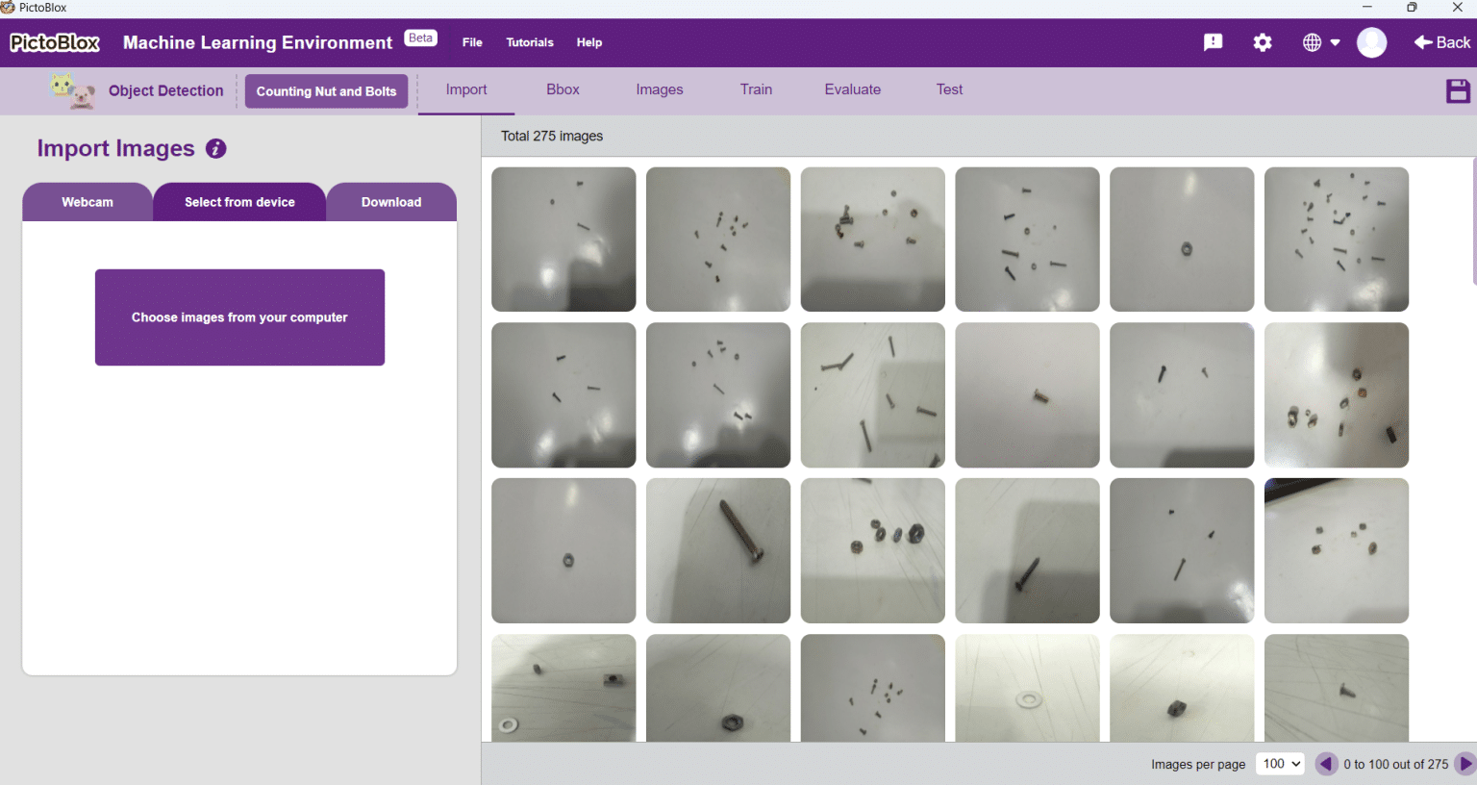Click the PictoBlox logo
The image size is (1477, 785).
tap(53, 42)
